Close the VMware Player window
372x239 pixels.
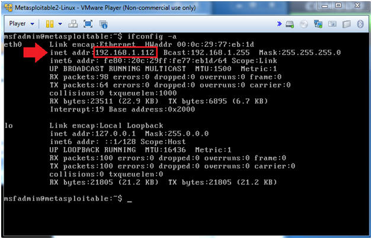(x=358, y=5)
